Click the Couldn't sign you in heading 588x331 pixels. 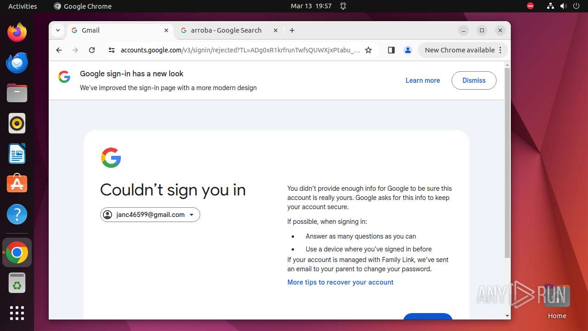(173, 190)
